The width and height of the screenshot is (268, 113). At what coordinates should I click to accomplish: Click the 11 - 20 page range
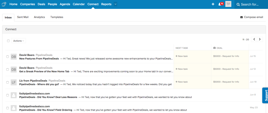click(x=246, y=40)
